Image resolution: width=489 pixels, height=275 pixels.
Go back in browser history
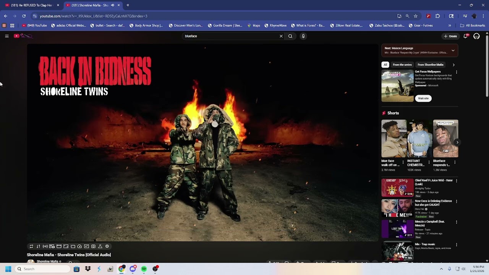pyautogui.click(x=6, y=16)
